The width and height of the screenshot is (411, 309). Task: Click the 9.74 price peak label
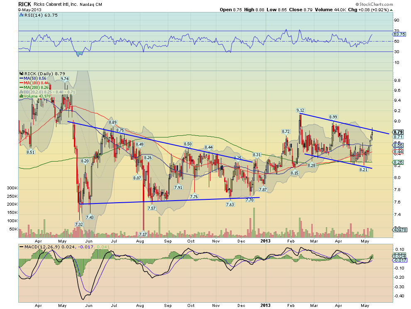(x=65, y=78)
